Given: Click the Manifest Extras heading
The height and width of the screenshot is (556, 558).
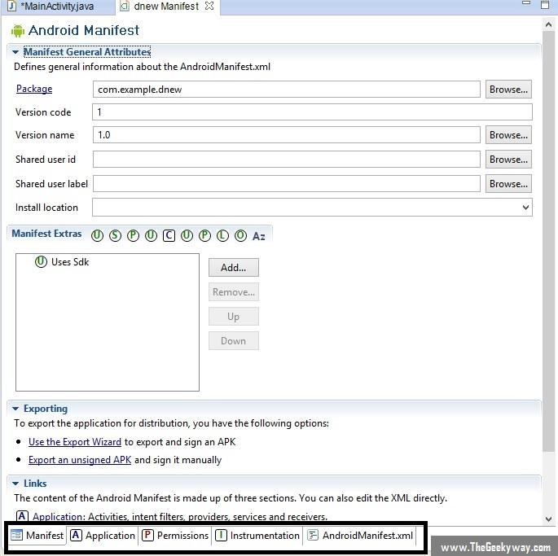Looking at the screenshot, I should pyautogui.click(x=46, y=234).
